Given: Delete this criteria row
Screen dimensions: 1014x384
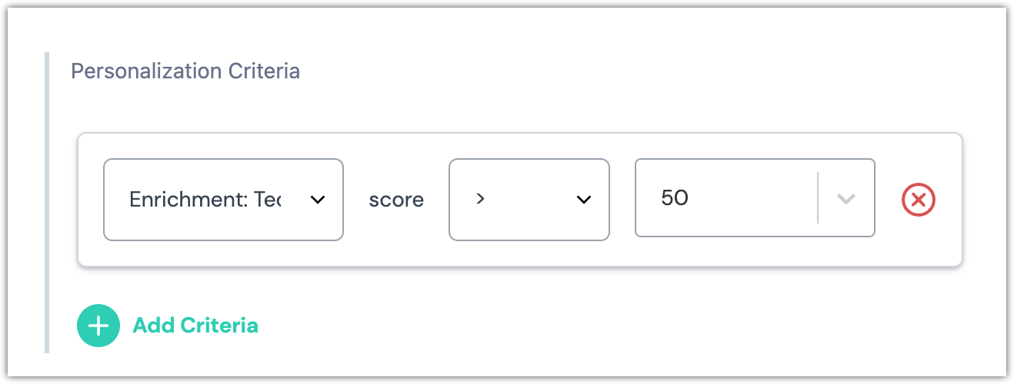Looking at the screenshot, I should pyautogui.click(x=918, y=200).
